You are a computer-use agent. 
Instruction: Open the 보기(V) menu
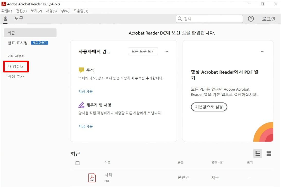[36, 11]
